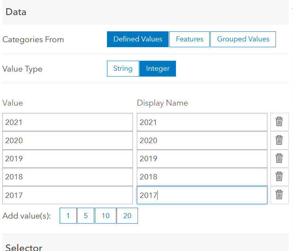Choose Grouped Values option
Image resolution: width=293 pixels, height=251 pixels.
tap(243, 39)
